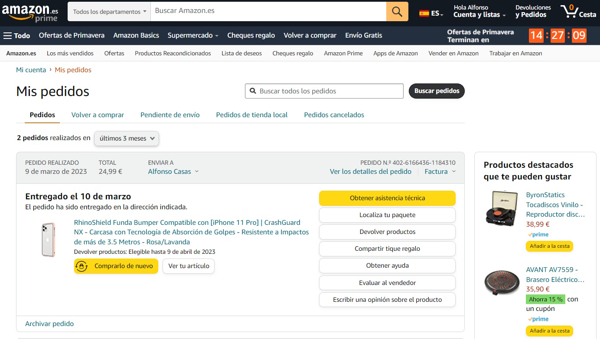Click Amazon Prime sub-nav link
The image size is (600, 339).
343,53
